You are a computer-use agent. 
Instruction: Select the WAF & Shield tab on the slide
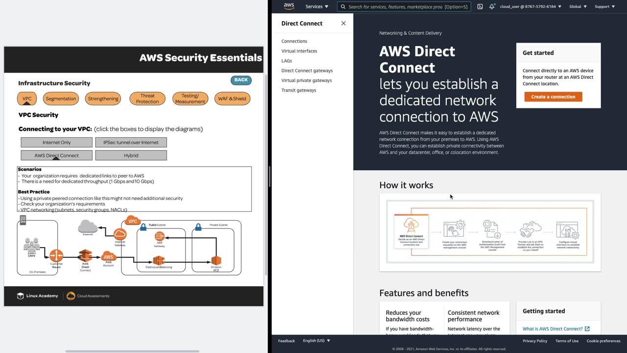click(232, 99)
